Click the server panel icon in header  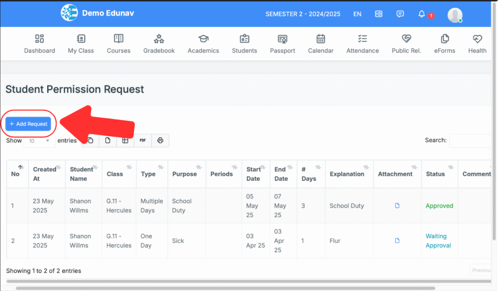click(378, 14)
